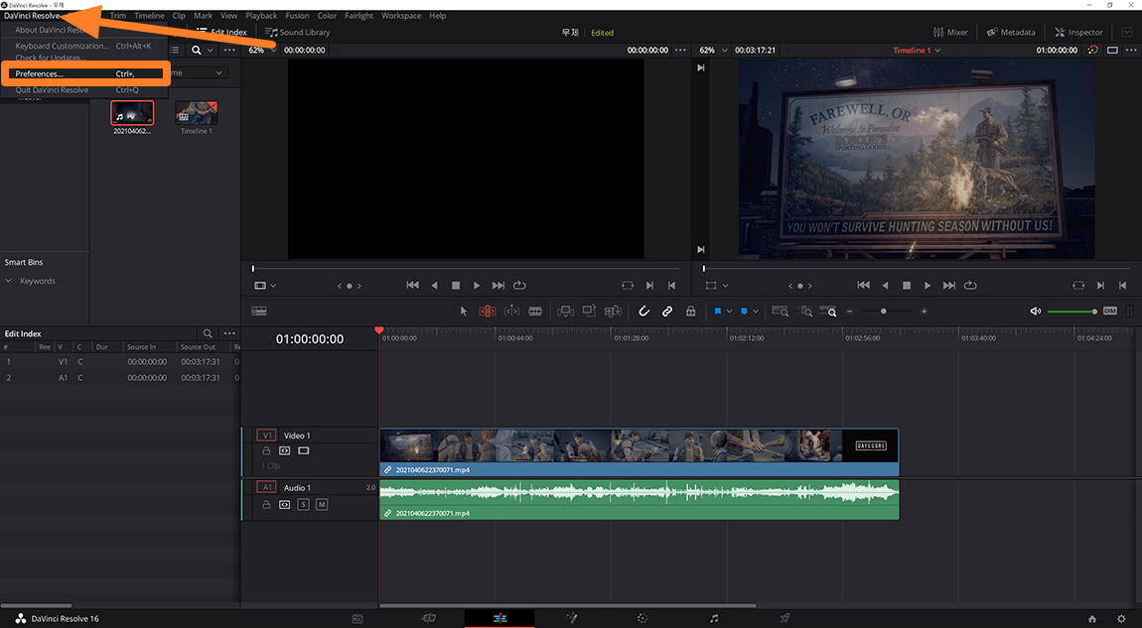Mute the Audio 1 track
Image resolution: width=1142 pixels, height=628 pixels.
(x=322, y=505)
